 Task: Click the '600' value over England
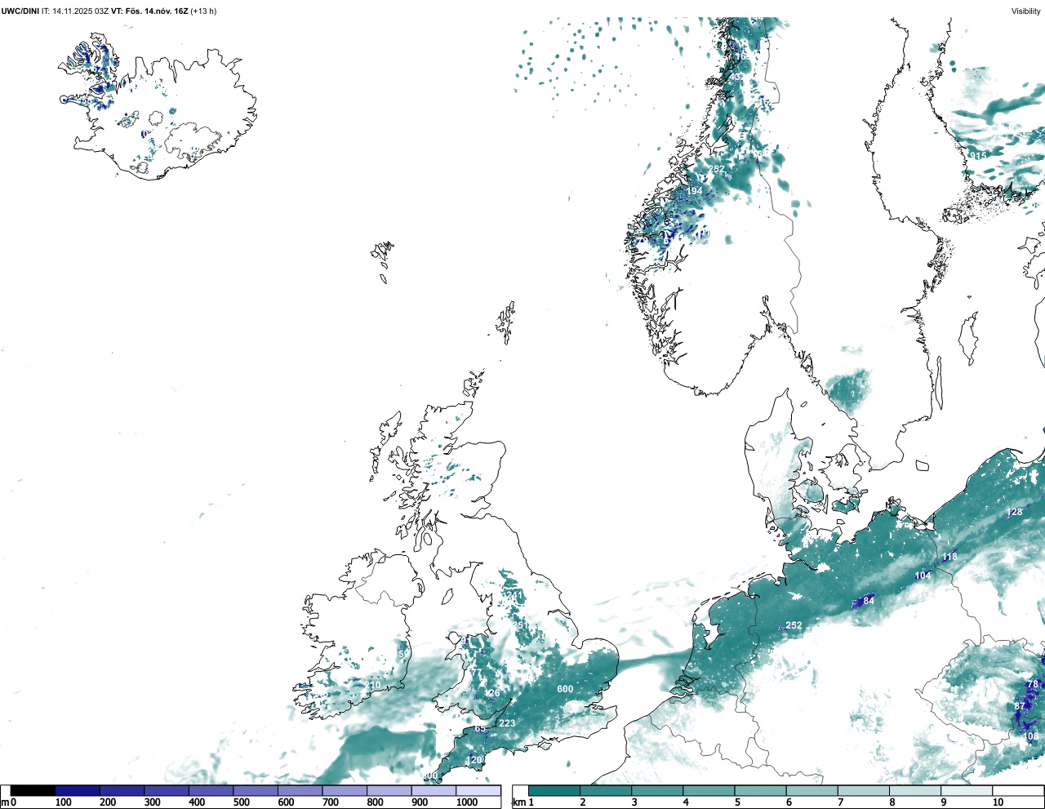coord(565,689)
